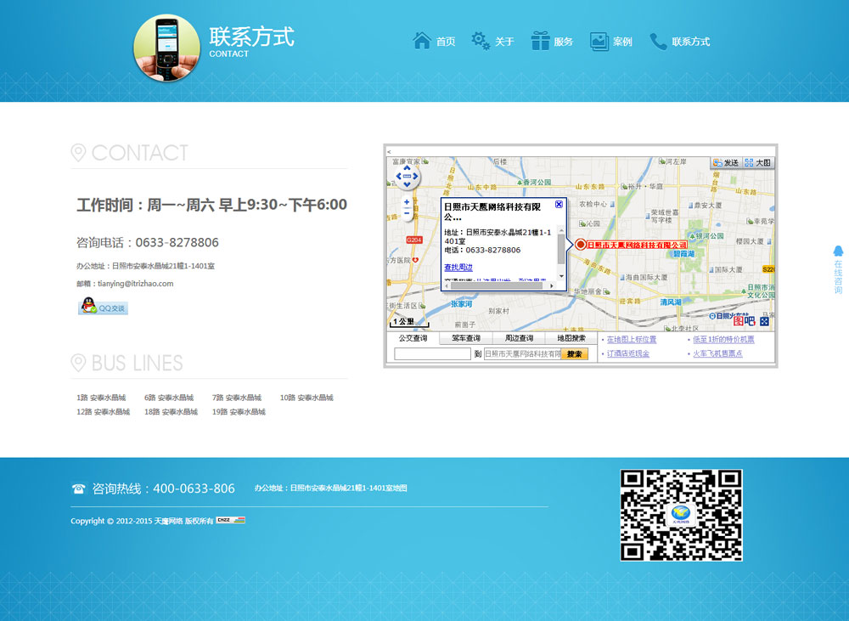Go to 首页 home nav item
This screenshot has width=849, height=621.
click(x=434, y=41)
